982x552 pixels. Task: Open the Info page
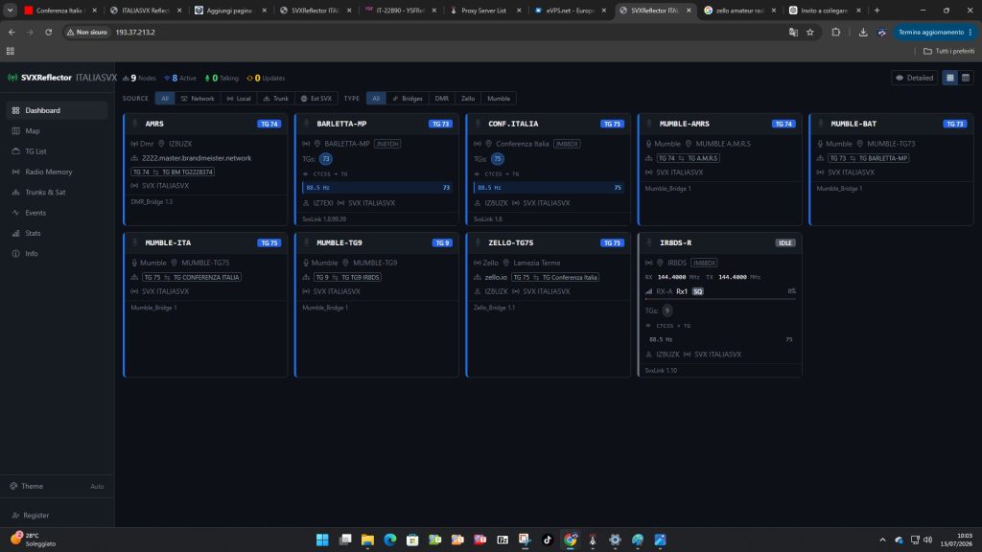pos(57,253)
